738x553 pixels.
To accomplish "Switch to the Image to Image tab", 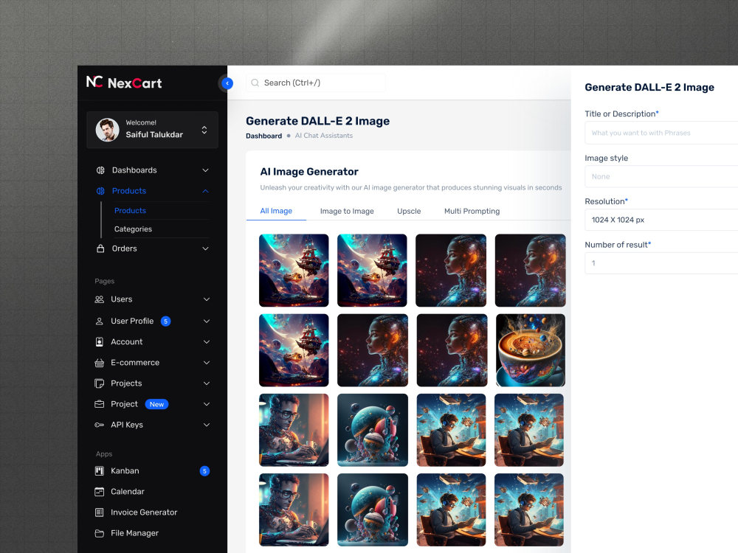I will (347, 211).
